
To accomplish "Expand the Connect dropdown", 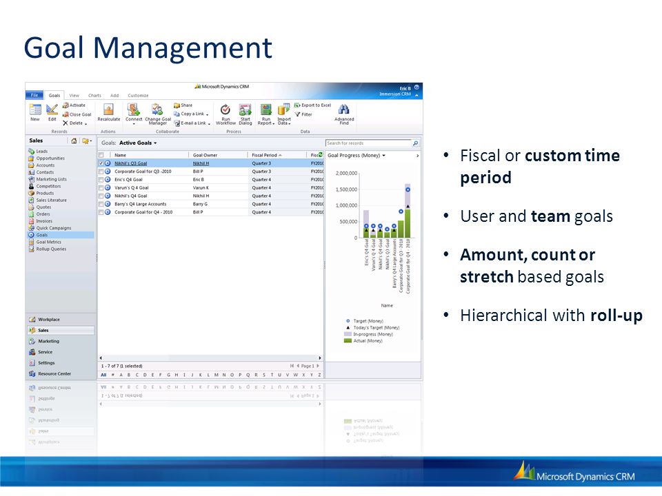I will coord(134,124).
